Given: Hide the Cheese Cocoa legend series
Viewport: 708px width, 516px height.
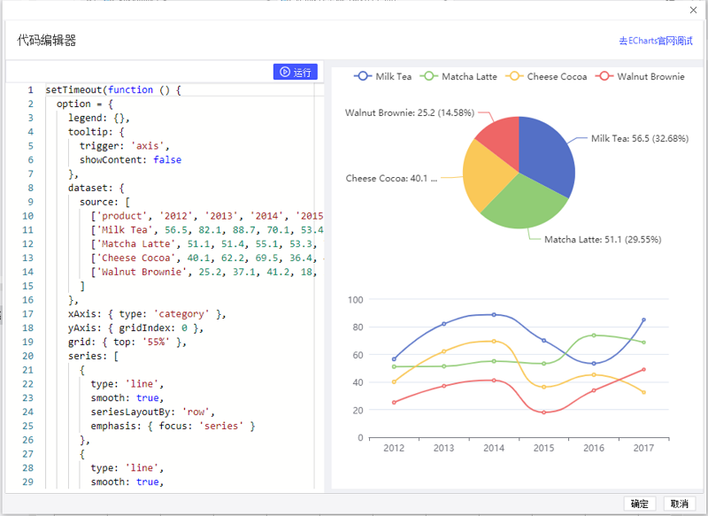Looking at the screenshot, I should 546,77.
